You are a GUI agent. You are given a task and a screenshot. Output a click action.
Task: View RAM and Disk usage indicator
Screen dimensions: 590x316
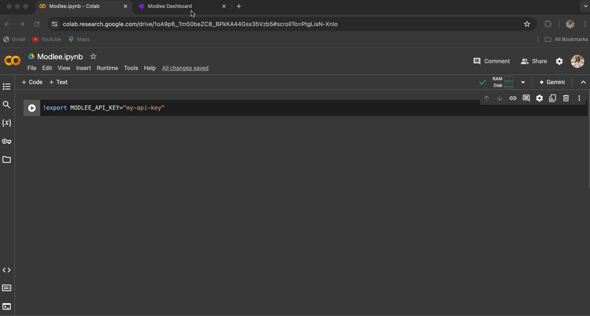pos(503,82)
